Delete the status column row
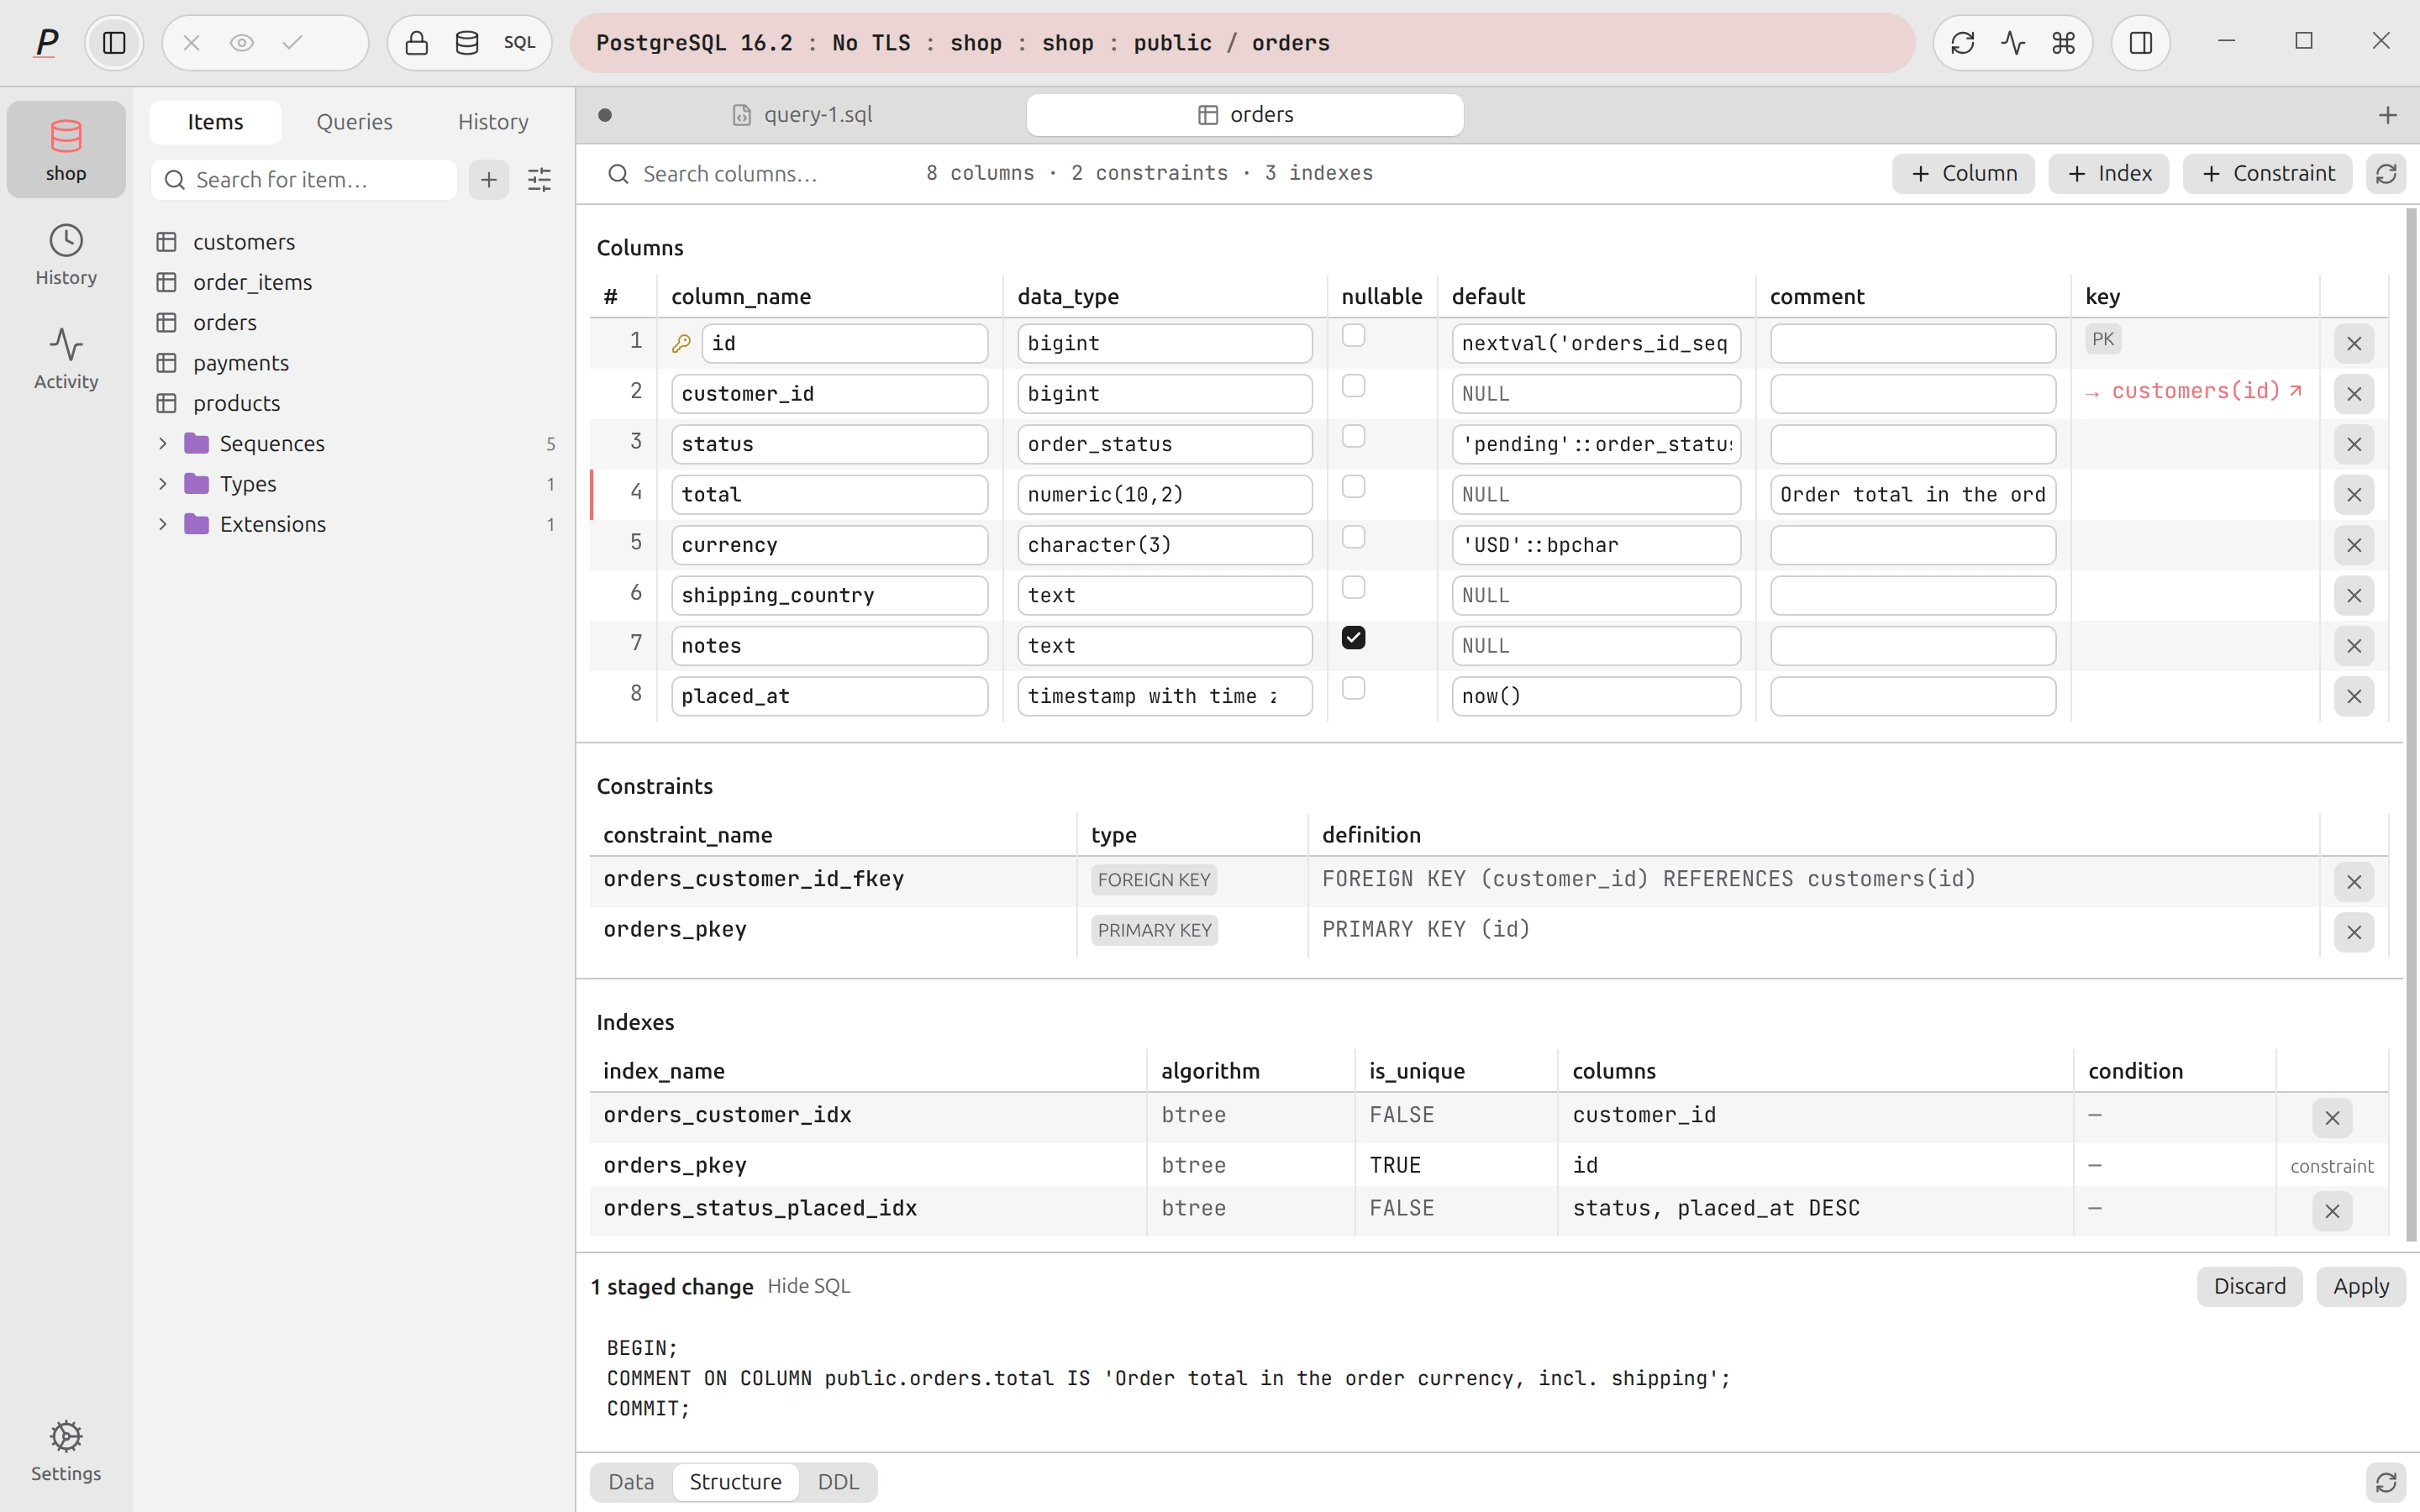Viewport: 2420px width, 1512px height. tap(2354, 445)
